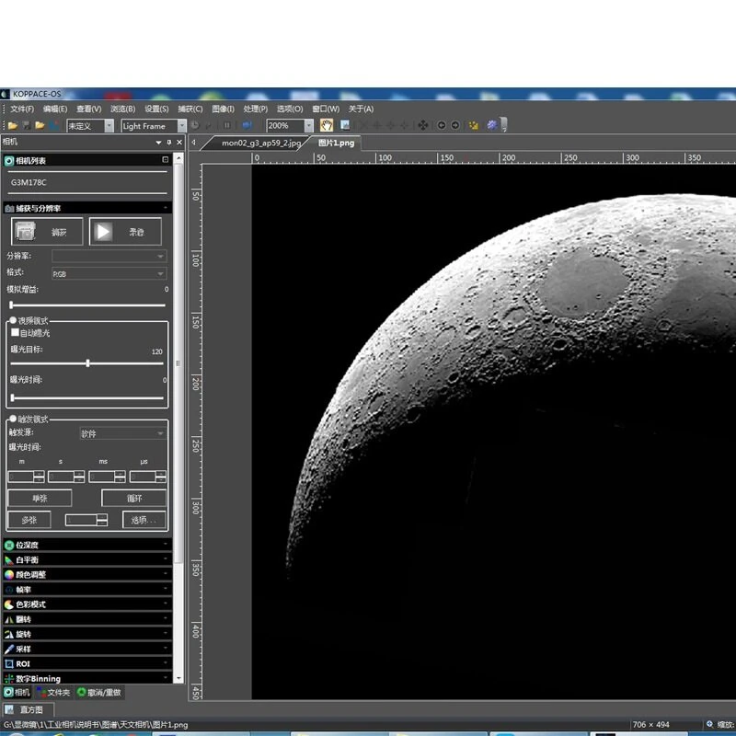Viewport: 736px width, 736px height.
Task: Expand the ROI section
Action: point(87,663)
